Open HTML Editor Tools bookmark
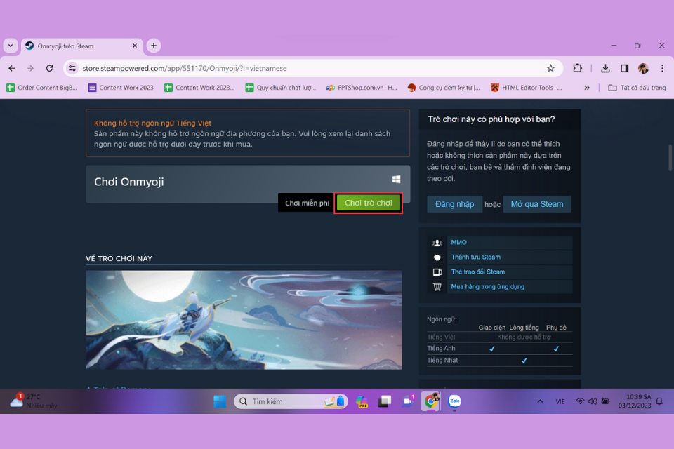Image resolution: width=674 pixels, height=449 pixels. pyautogui.click(x=527, y=88)
